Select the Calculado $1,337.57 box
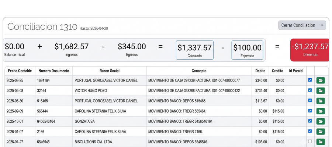This screenshot has height=147, width=332. pyautogui.click(x=194, y=50)
